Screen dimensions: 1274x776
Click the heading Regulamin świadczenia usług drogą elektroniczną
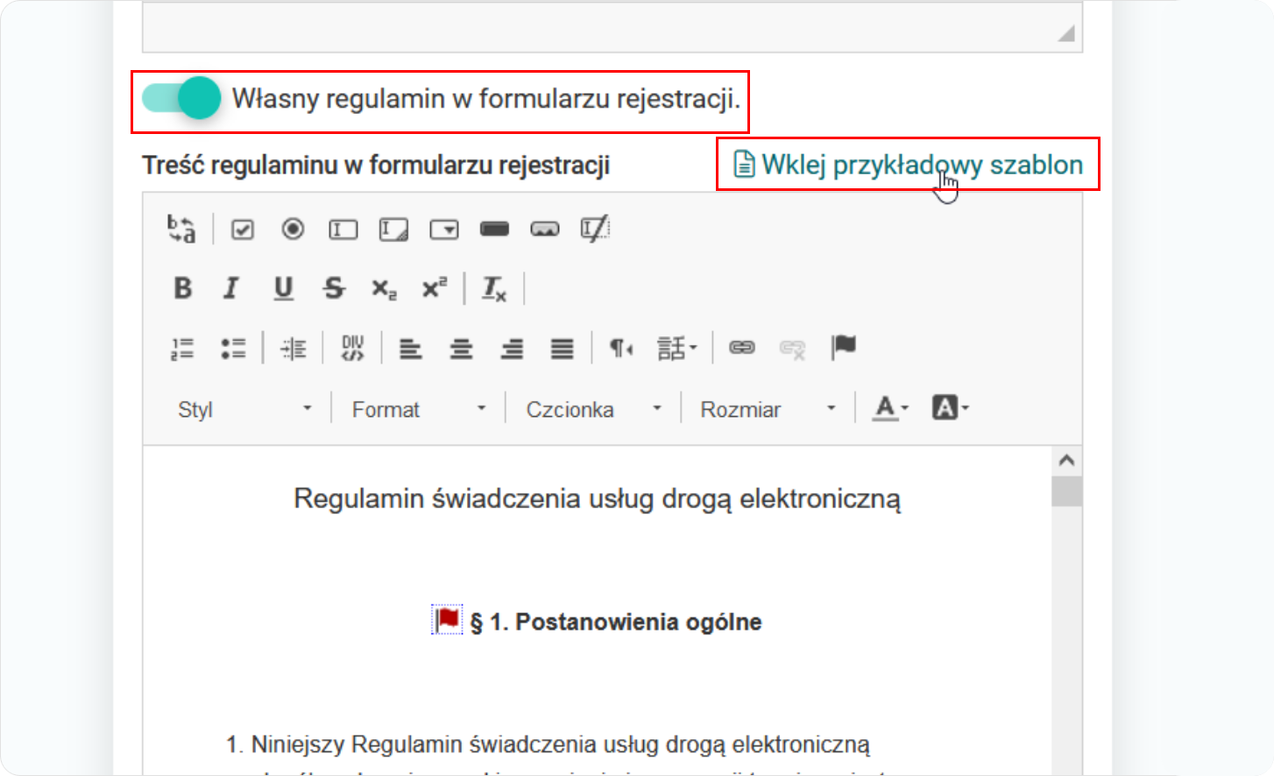[x=597, y=498]
